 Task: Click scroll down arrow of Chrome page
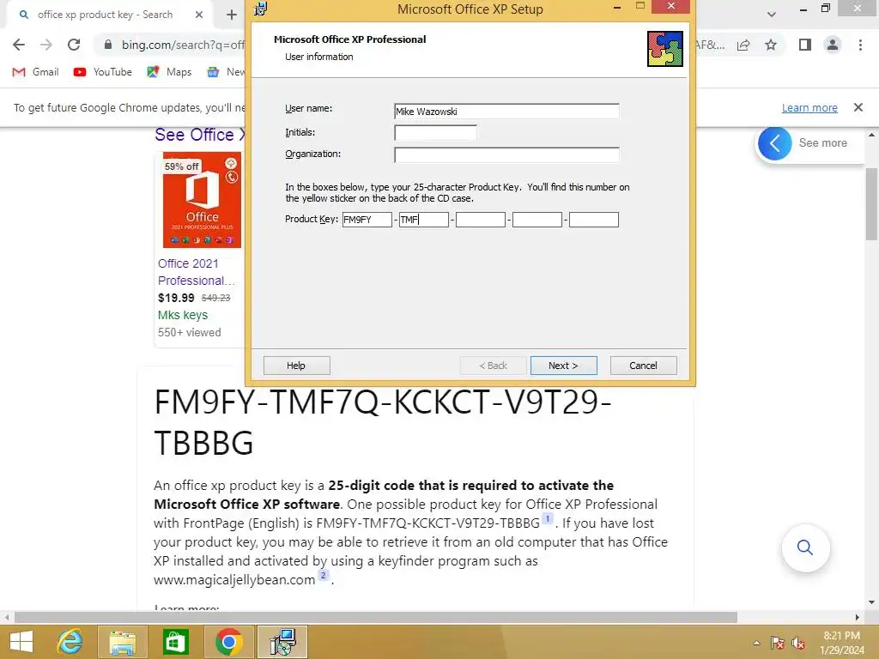(871, 602)
